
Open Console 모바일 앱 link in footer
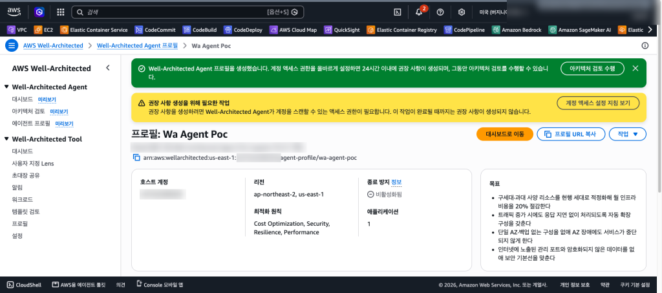click(x=160, y=285)
